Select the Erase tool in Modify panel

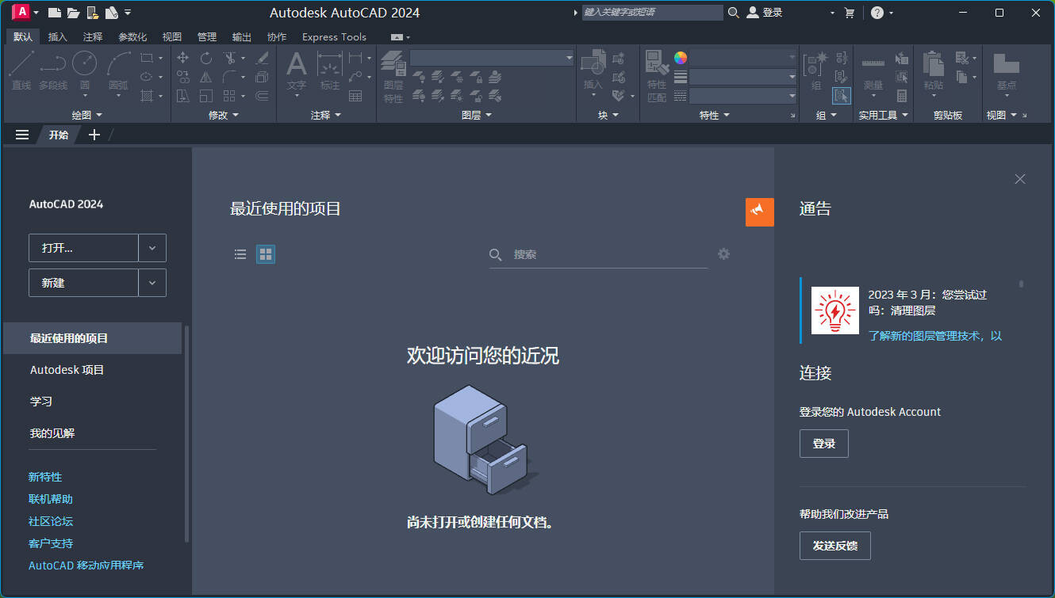pyautogui.click(x=262, y=58)
